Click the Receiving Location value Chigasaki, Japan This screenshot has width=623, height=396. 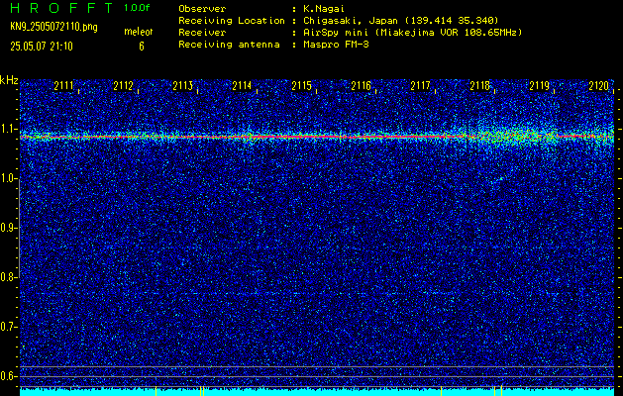(400, 21)
